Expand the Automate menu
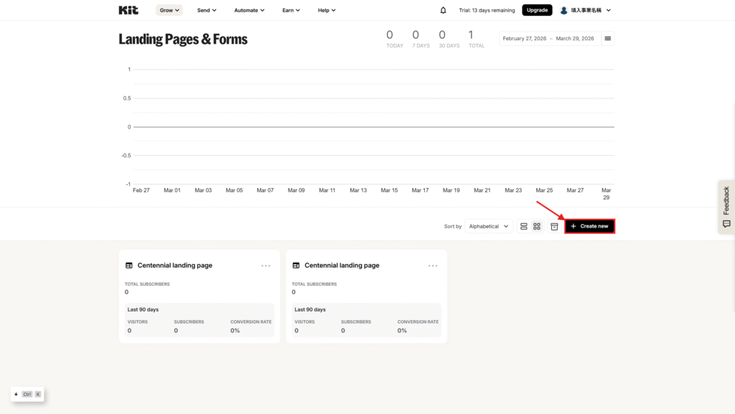Image resolution: width=735 pixels, height=414 pixels. pyautogui.click(x=249, y=10)
